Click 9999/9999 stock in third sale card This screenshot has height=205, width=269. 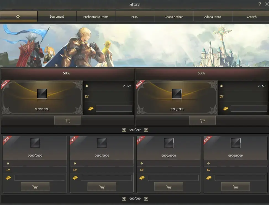coord(169,156)
